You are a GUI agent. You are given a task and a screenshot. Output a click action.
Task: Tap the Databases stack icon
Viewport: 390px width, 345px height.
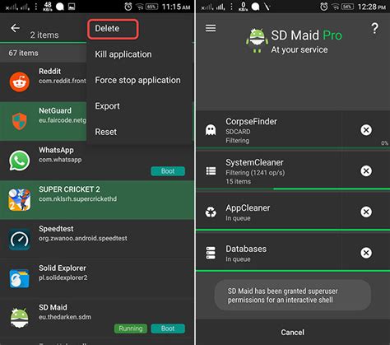(211, 253)
